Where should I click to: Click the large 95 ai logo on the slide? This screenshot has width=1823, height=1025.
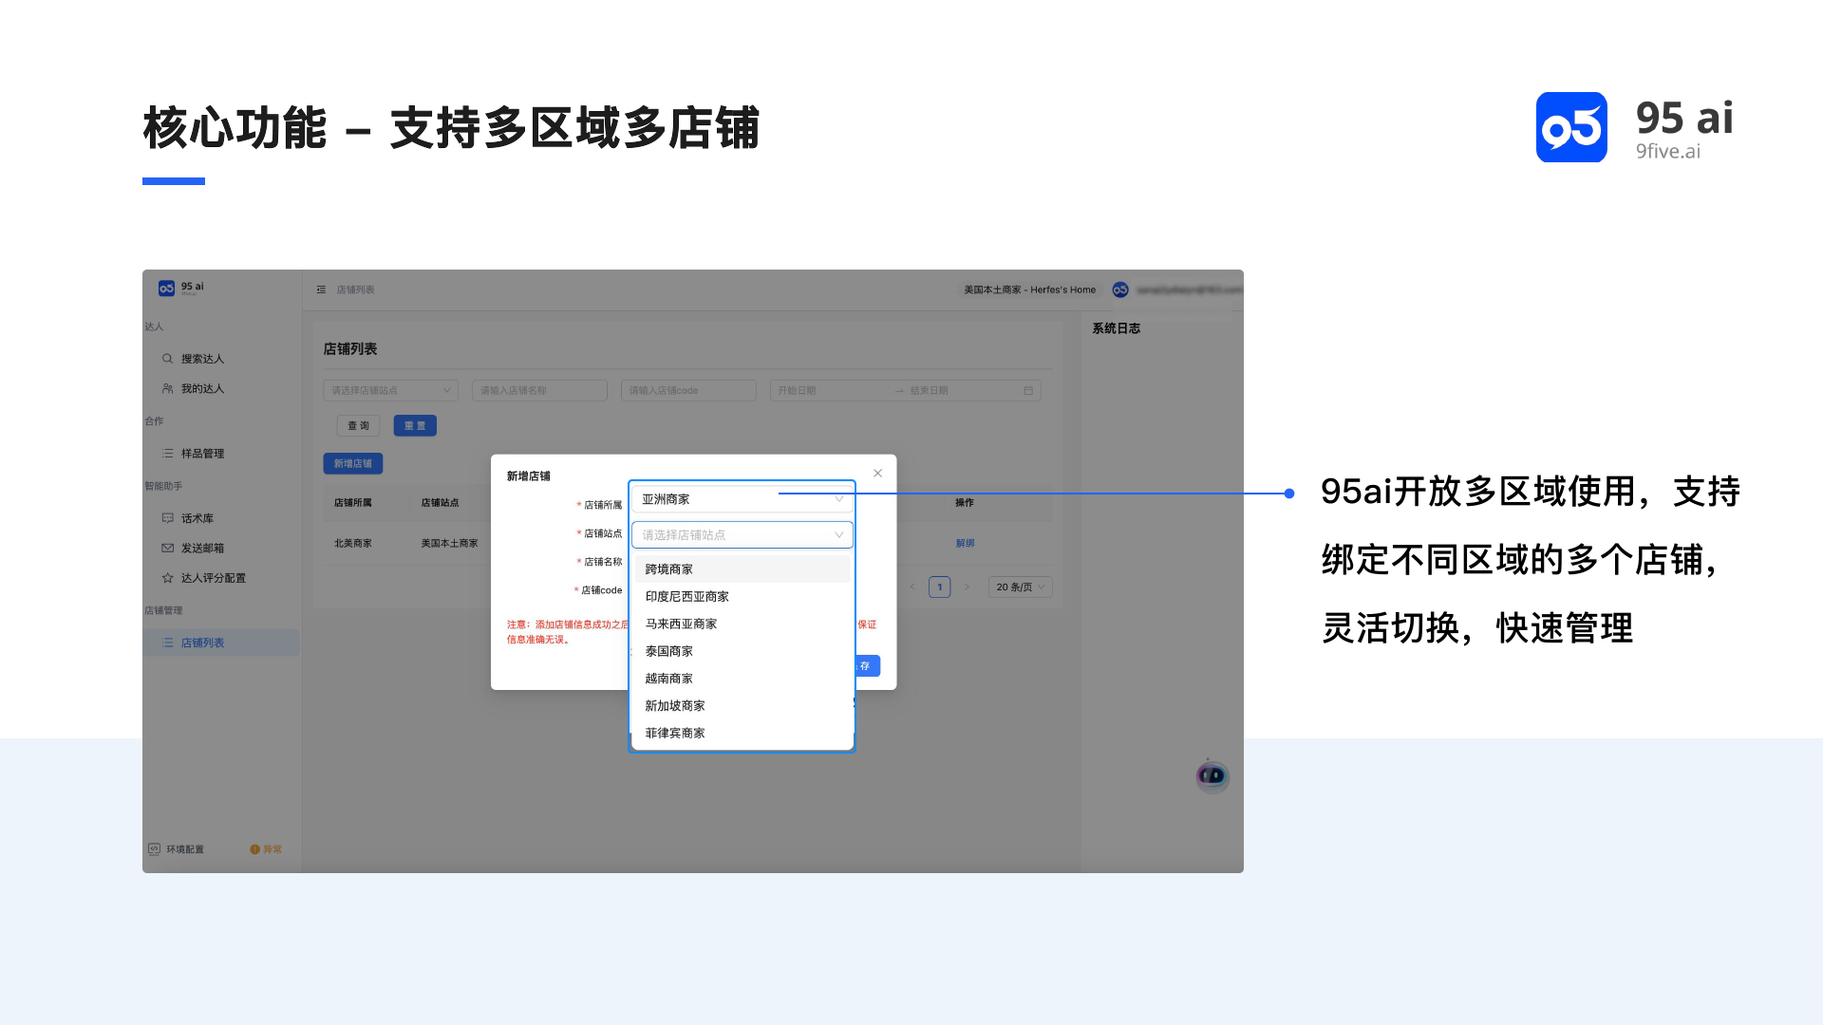click(1635, 127)
